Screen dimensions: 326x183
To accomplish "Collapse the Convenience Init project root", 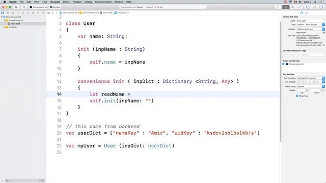I will tap(2, 17).
